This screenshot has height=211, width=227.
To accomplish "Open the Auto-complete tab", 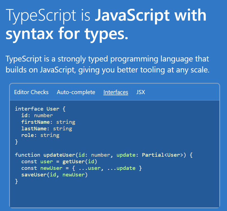I will [76, 92].
